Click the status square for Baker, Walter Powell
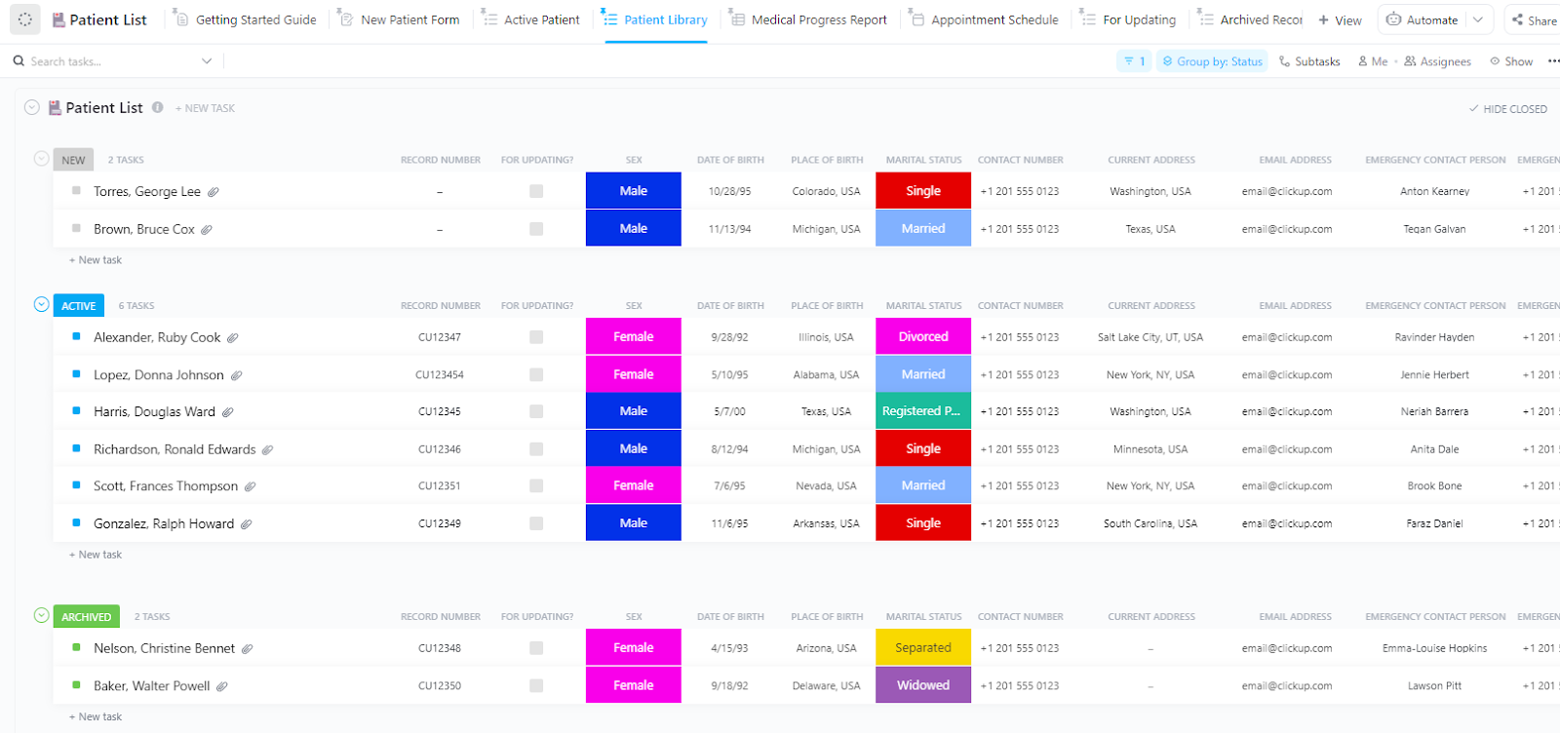Viewport: 1560px width, 733px height. pyautogui.click(x=76, y=685)
